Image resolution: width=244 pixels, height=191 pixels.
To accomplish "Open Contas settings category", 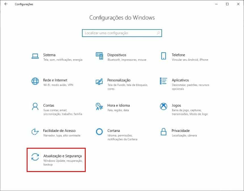I will click(57, 109).
